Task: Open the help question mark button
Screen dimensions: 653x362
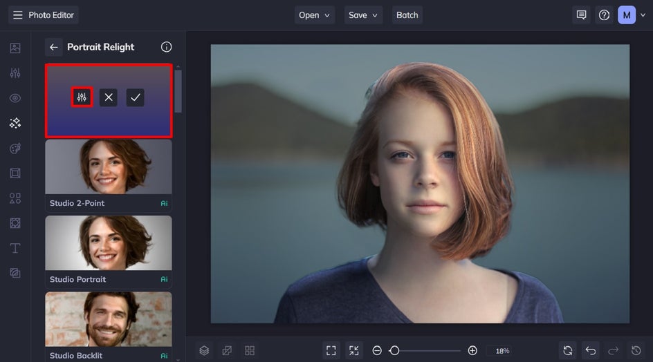Action: 604,15
